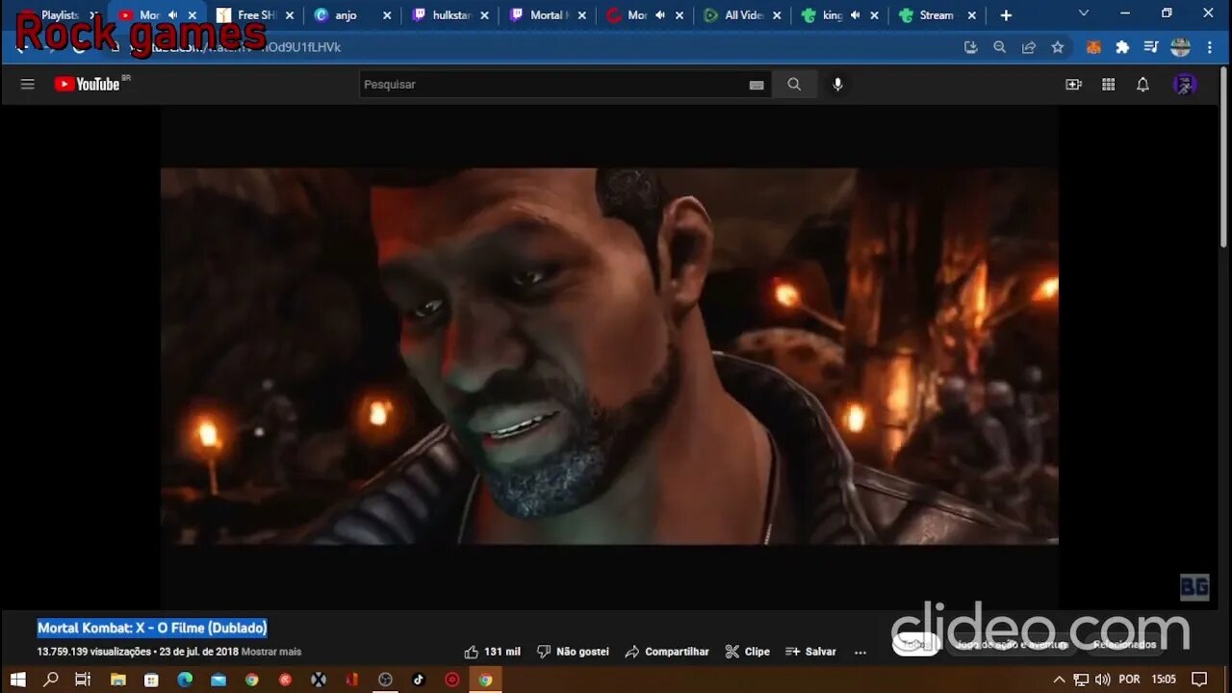Open the active Chrome taskbar icon
Screen dimensions: 1232x693
coord(486,680)
